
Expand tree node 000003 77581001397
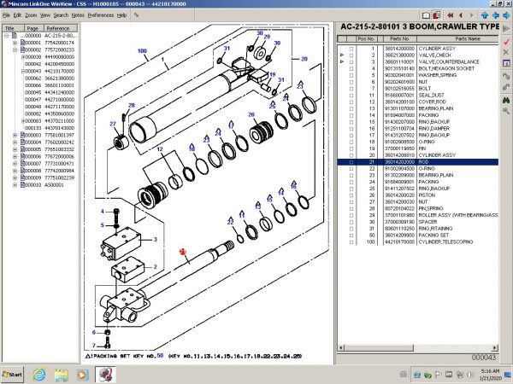click(x=15, y=135)
